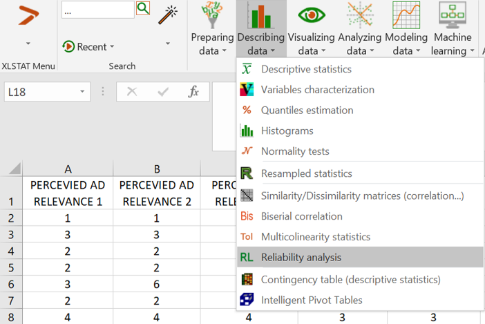Viewport: 485px width, 324px height.
Task: Click the Similarity/Dissimilarity matrix icon
Action: coord(247,196)
